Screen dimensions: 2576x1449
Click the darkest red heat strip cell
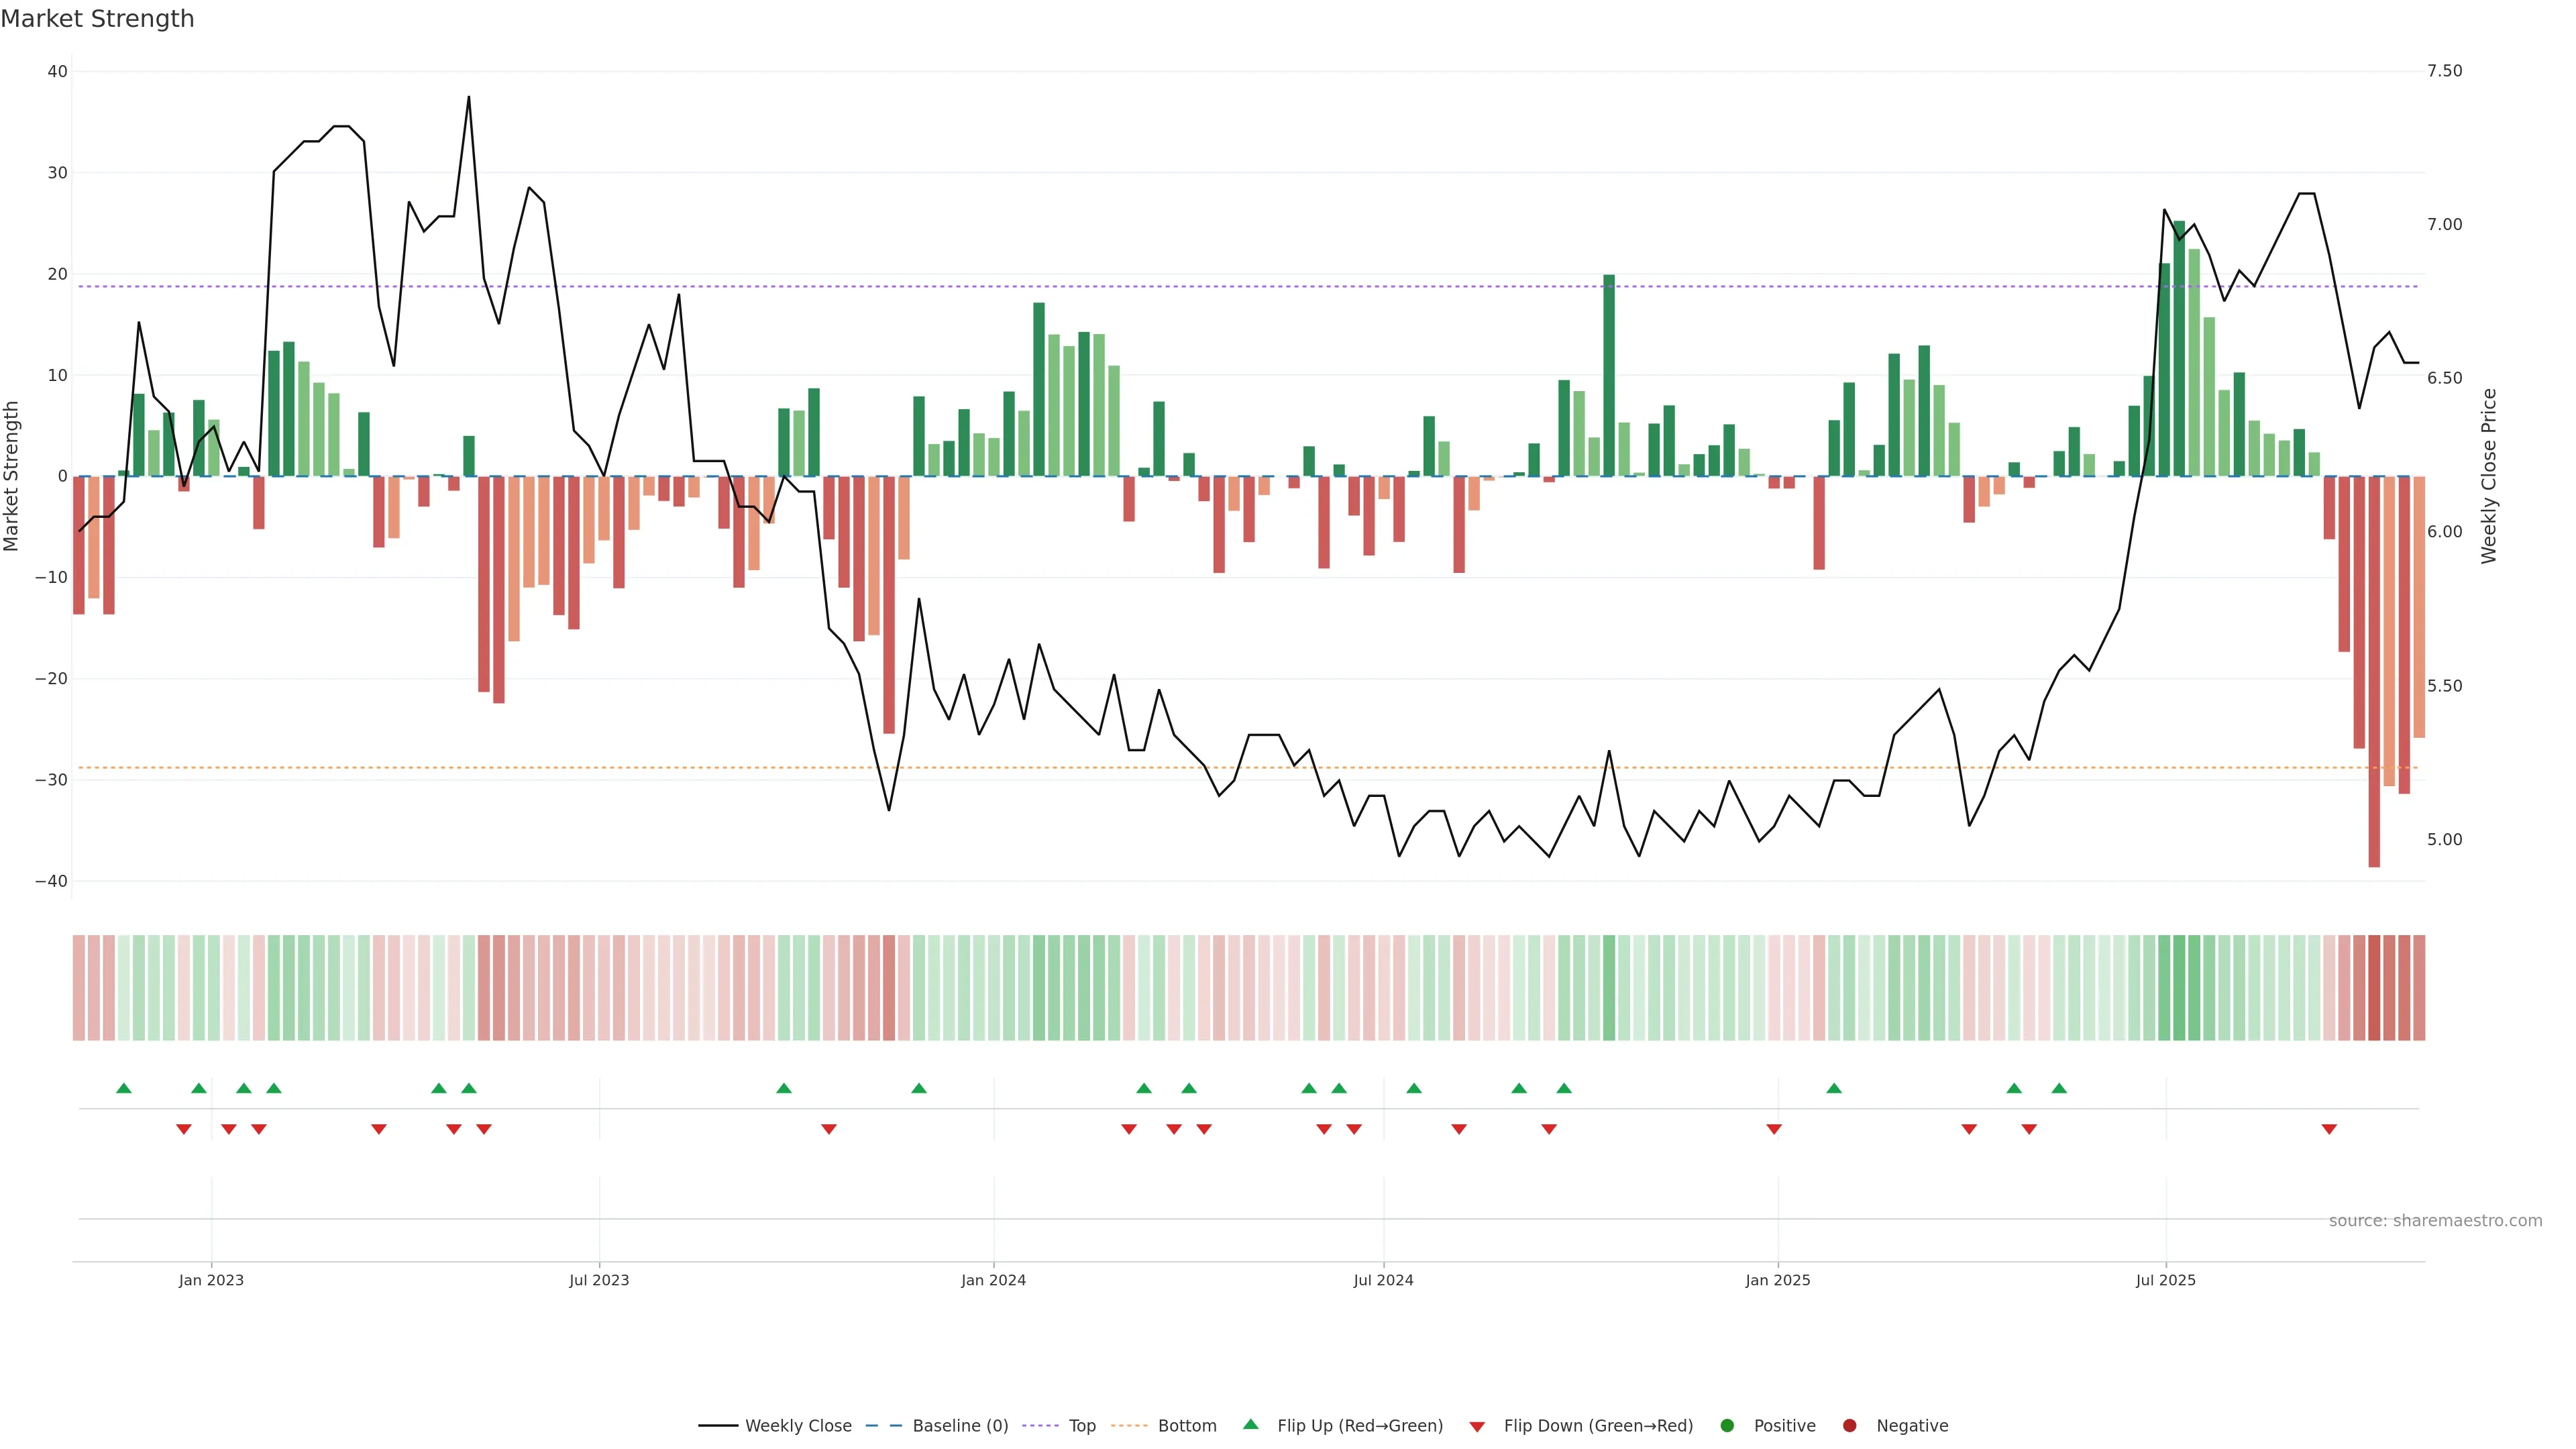coord(2374,987)
